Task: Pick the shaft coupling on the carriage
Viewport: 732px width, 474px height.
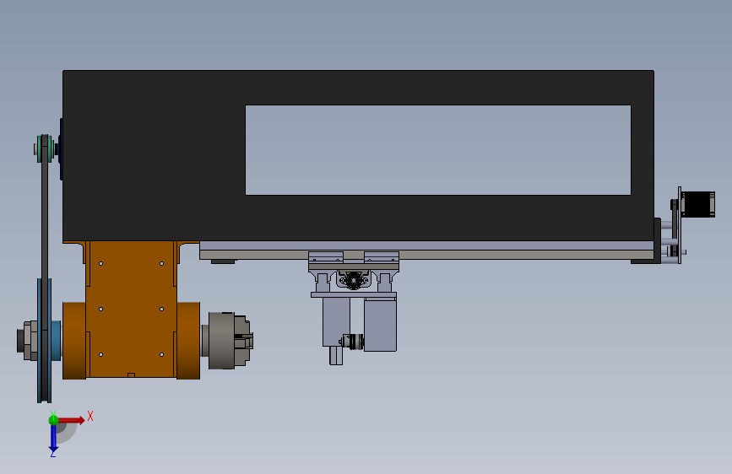Action: pyautogui.click(x=353, y=341)
